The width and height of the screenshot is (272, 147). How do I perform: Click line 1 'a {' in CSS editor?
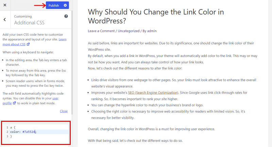(x=13, y=127)
